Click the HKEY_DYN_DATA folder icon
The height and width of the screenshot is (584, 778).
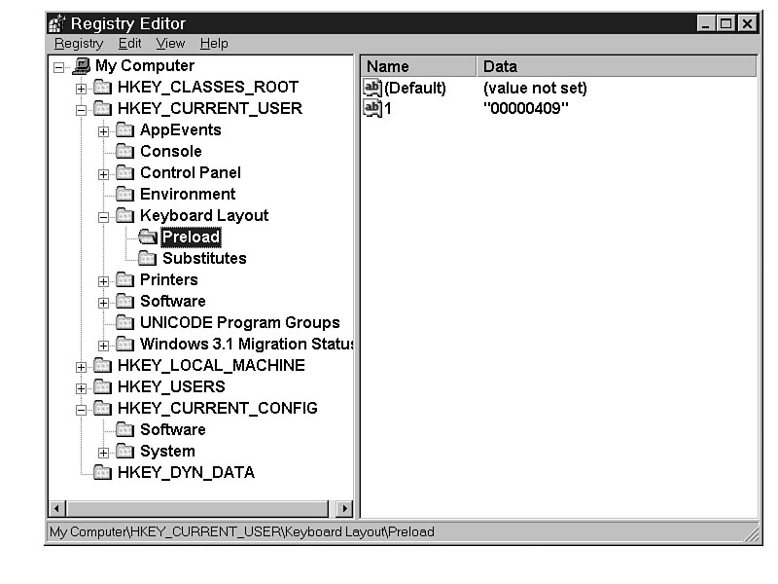click(102, 472)
